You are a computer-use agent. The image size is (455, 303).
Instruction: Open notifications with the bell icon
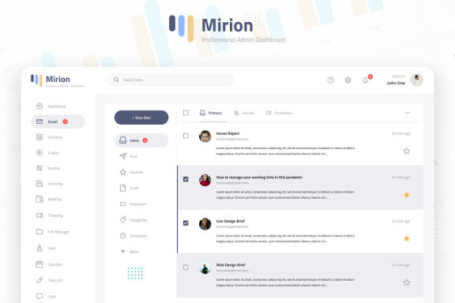click(365, 80)
